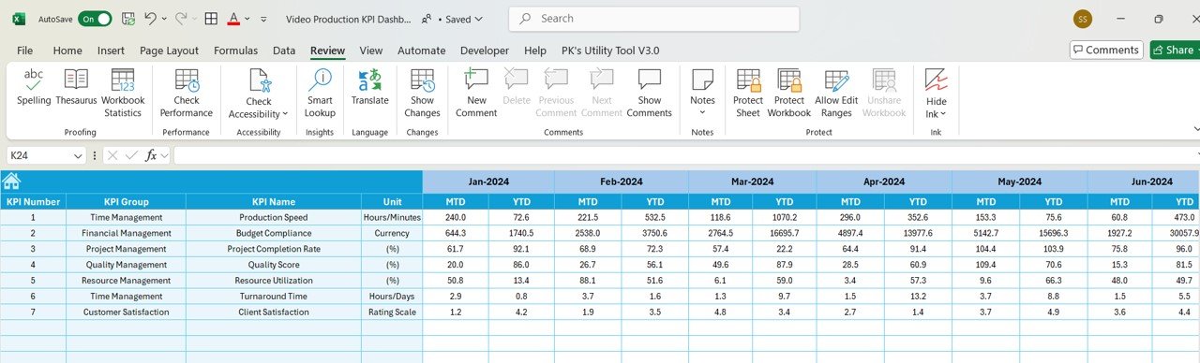This screenshot has width=1200, height=363.
Task: Open Smart Lookup insights
Action: click(320, 94)
